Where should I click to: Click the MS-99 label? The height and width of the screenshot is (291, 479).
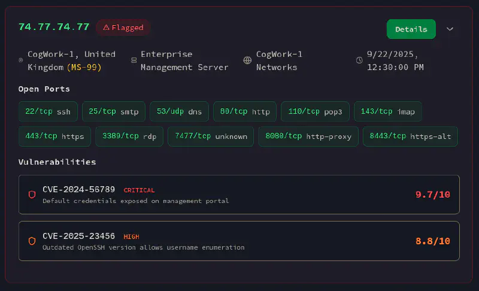click(84, 67)
